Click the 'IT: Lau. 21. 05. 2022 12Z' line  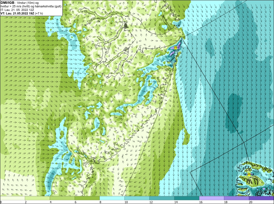pos(17,10)
